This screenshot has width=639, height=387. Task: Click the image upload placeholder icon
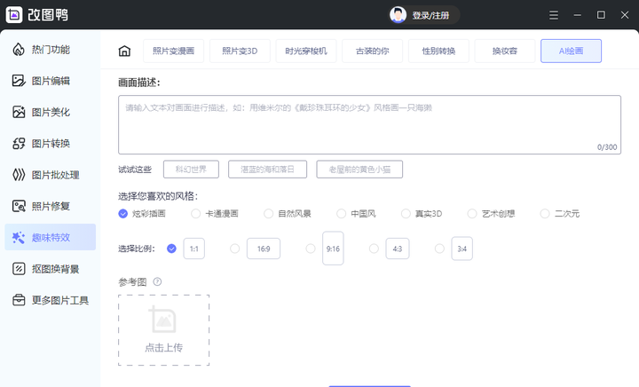coord(163,319)
